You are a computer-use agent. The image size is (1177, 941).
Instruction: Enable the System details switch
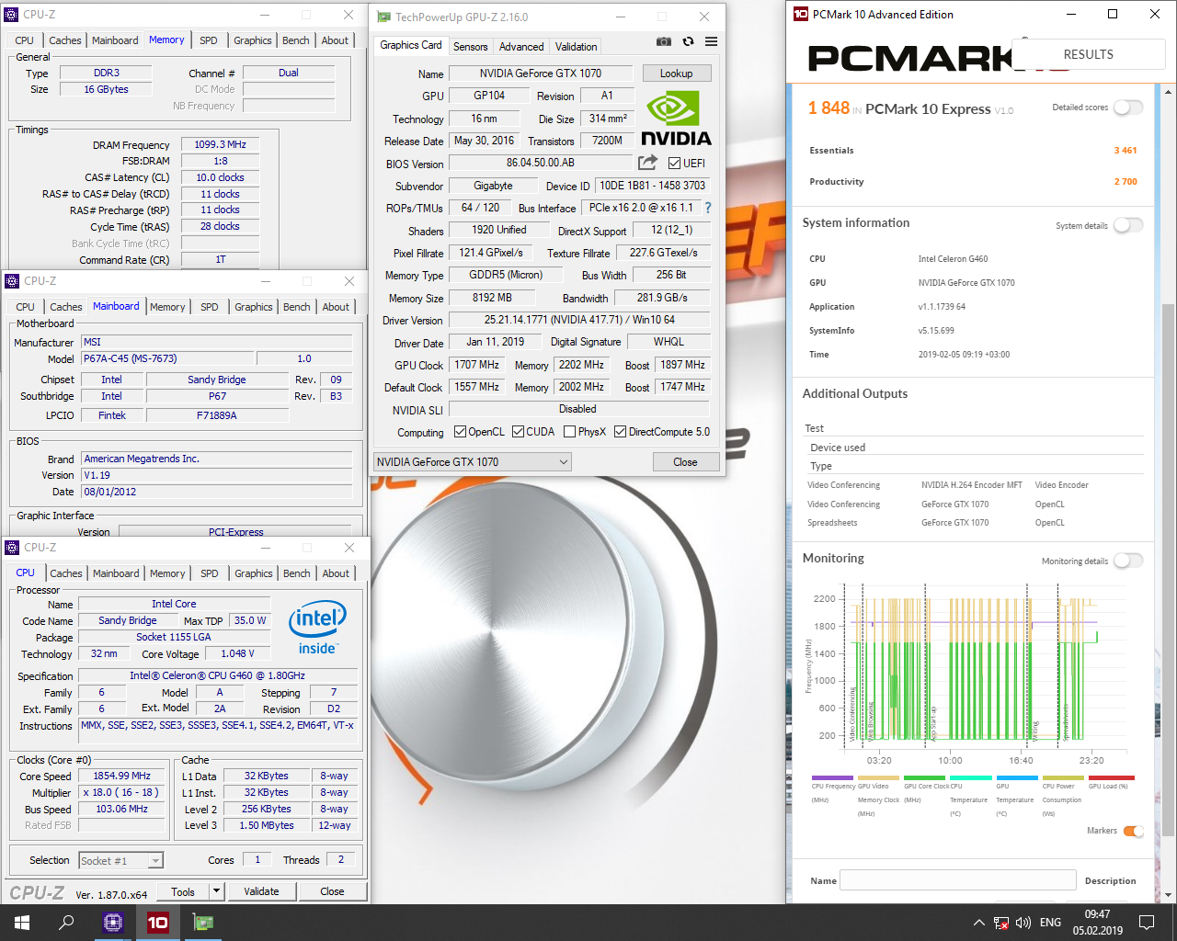tap(1127, 225)
